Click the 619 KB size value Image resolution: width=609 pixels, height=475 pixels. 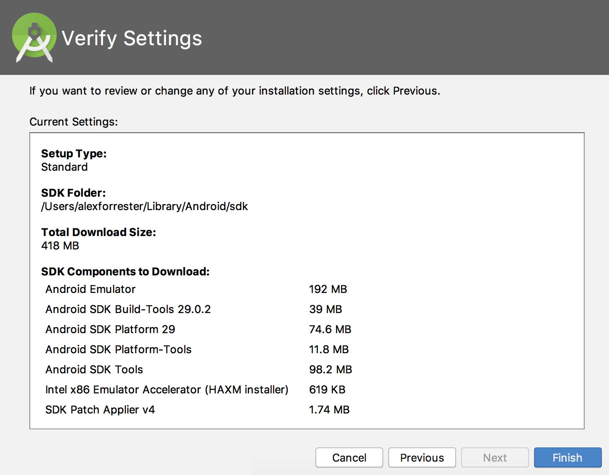click(x=327, y=390)
